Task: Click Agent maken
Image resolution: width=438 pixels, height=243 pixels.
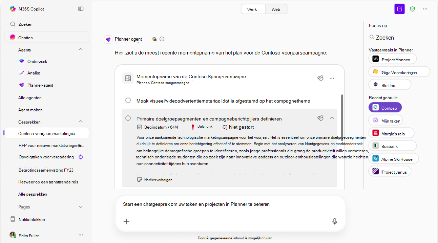Action: [x=30, y=110]
